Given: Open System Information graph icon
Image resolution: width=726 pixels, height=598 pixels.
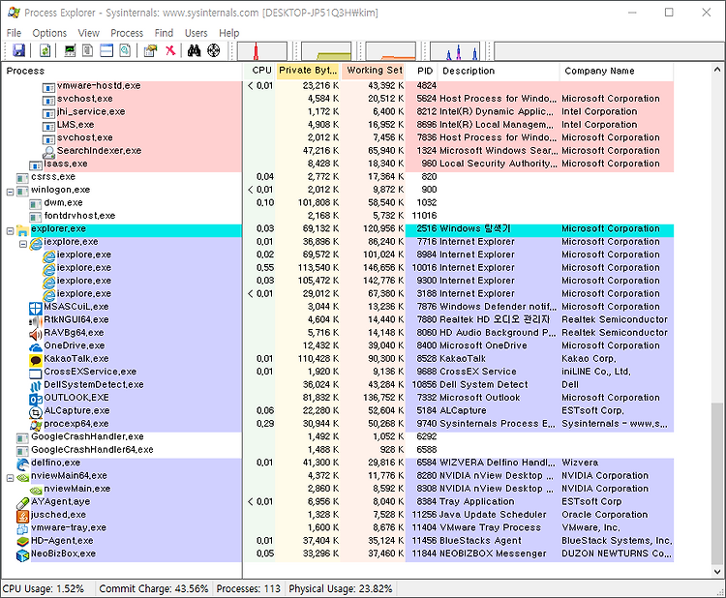Looking at the screenshot, I should 70,50.
